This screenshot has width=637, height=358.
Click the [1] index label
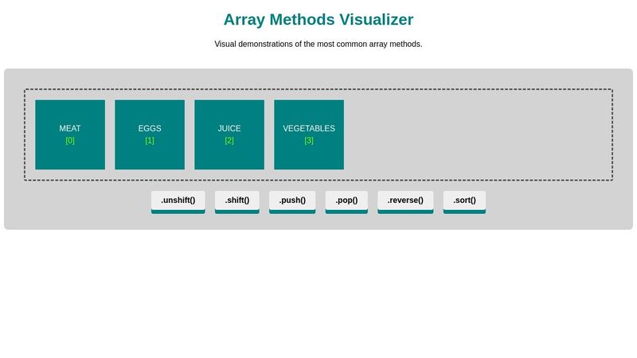pyautogui.click(x=150, y=141)
